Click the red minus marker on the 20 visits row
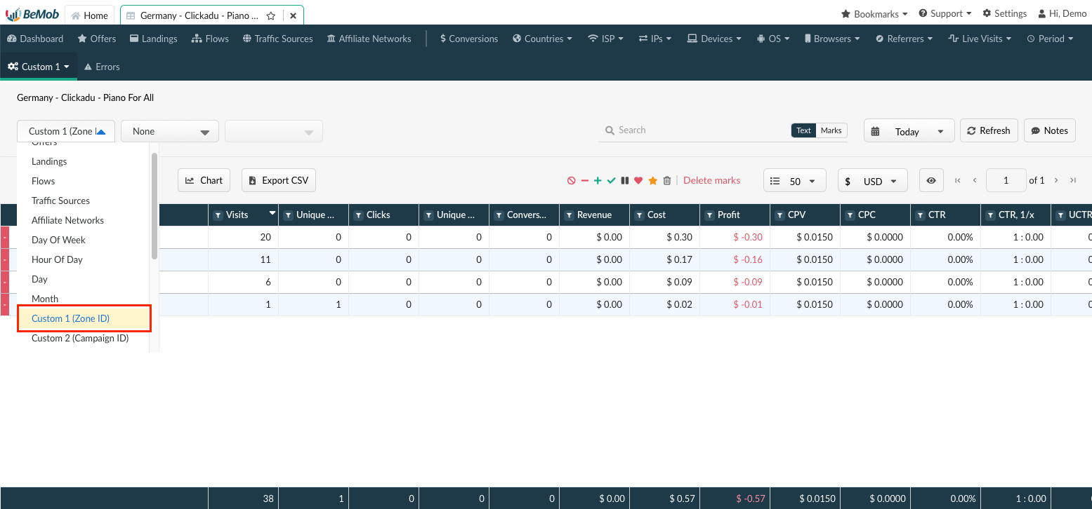The height and width of the screenshot is (509, 1092). [5, 237]
